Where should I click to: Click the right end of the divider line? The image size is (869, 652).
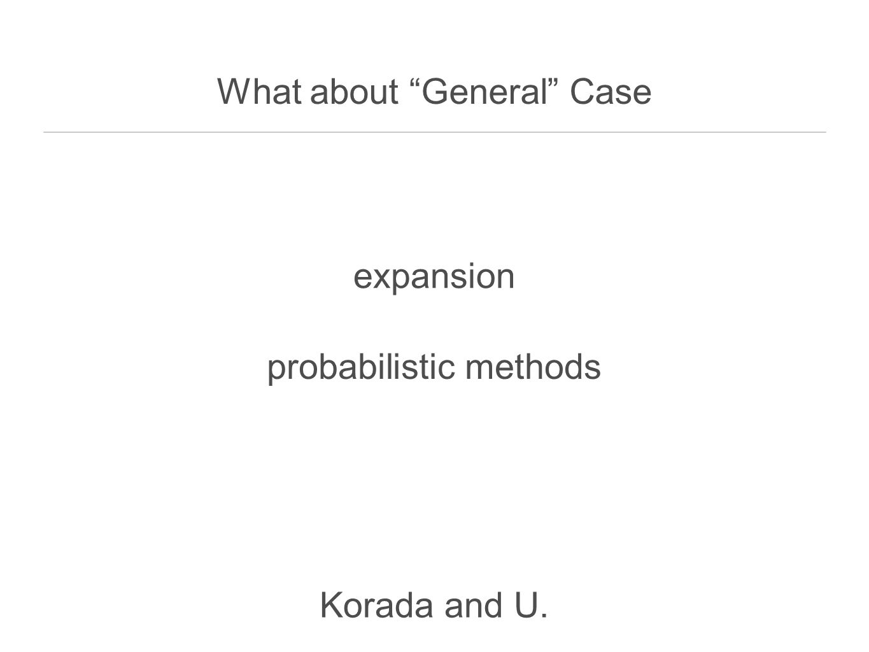824,132
